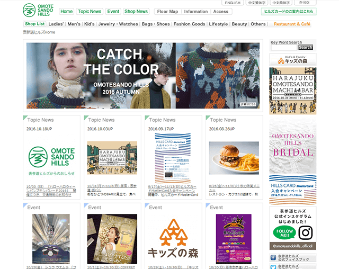Viewport: 339px width, 269px height.
Task: Open Hills Card MasterCard sidebar banner
Action: coord(293,190)
